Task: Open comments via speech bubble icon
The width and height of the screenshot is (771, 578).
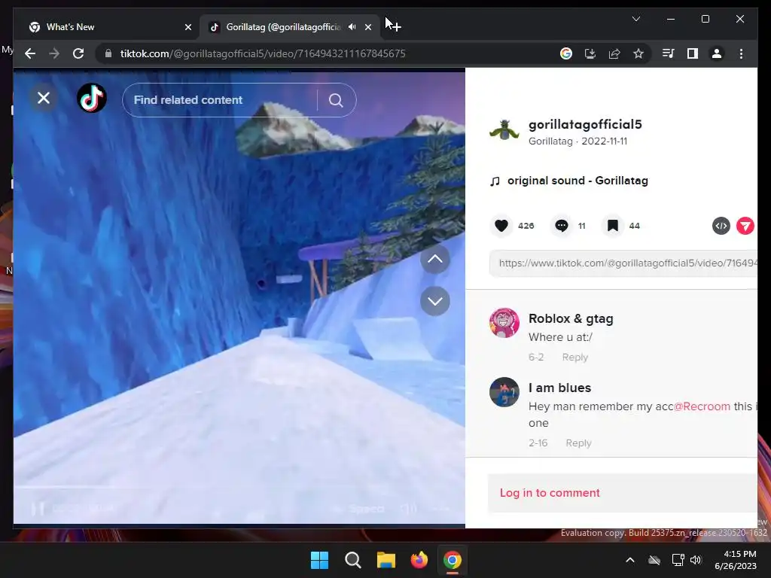Action: click(562, 226)
